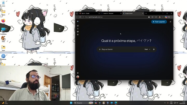This screenshot has height=105, width=187.
Task: Click the Edge browser icon on taskbar
Action: click(116, 103)
